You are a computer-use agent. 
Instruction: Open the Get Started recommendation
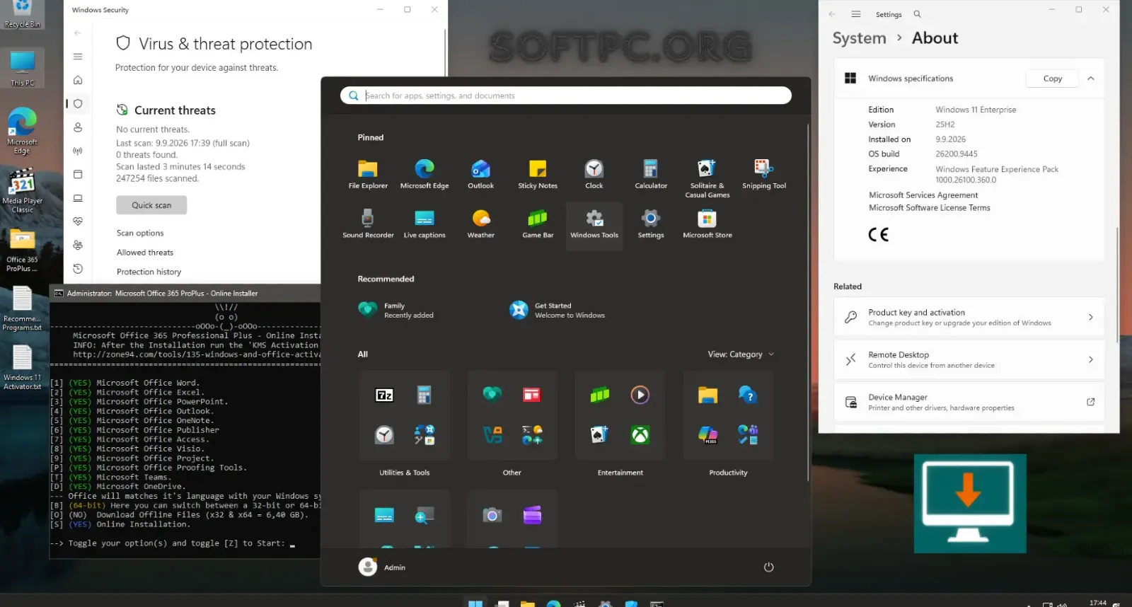click(558, 310)
